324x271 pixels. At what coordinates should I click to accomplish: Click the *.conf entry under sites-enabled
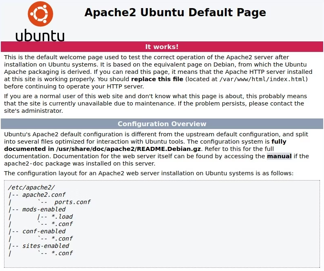pos(62,253)
